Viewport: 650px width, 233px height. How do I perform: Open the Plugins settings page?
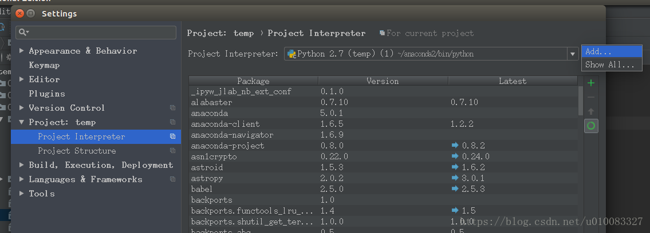click(x=47, y=94)
